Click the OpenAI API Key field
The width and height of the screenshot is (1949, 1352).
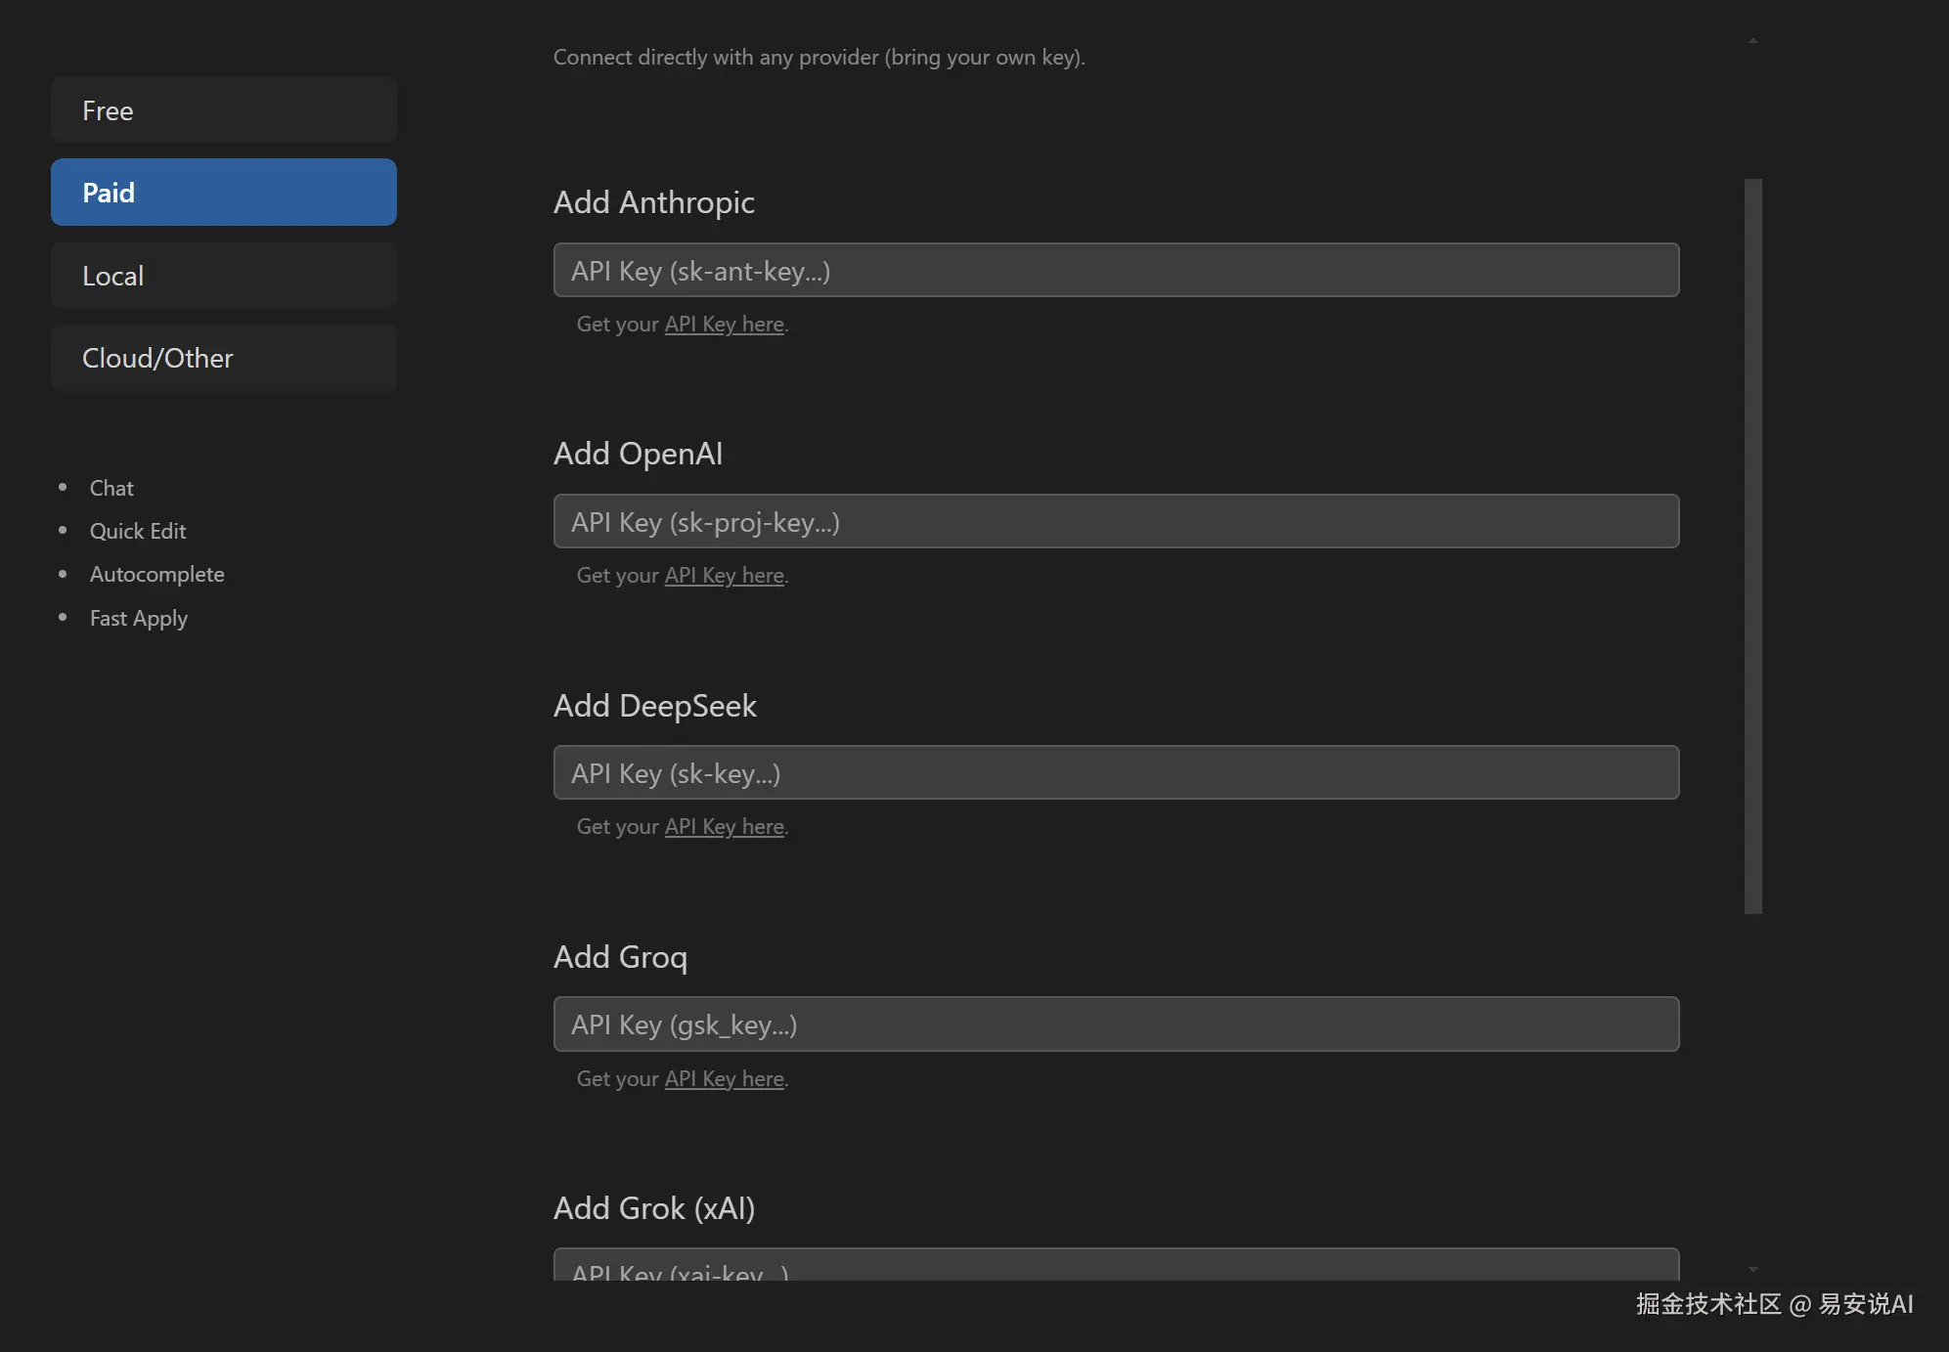(1115, 522)
